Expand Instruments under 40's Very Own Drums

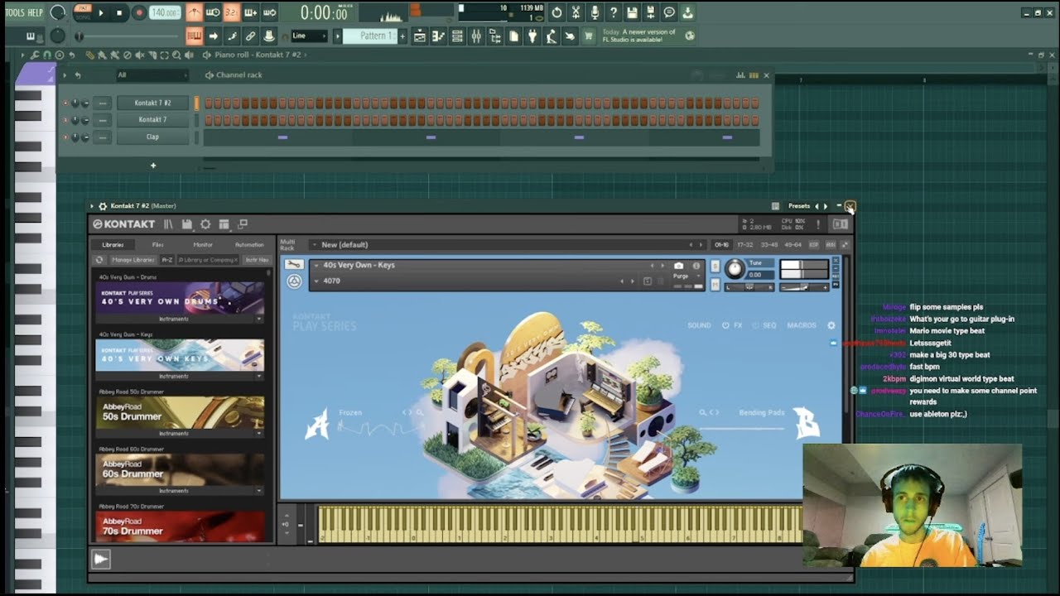pyautogui.click(x=180, y=319)
